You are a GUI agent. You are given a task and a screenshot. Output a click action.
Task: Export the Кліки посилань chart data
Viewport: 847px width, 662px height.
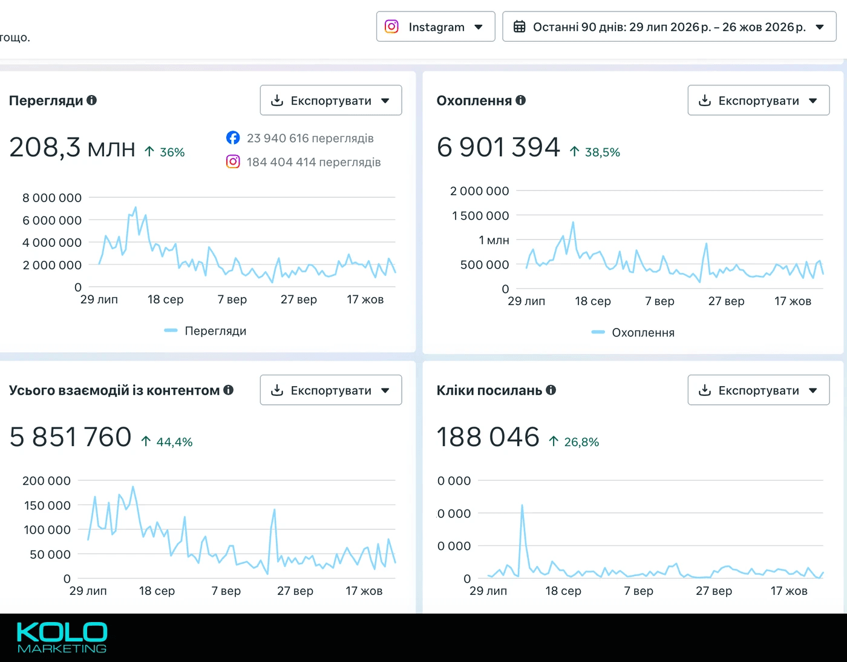point(759,390)
